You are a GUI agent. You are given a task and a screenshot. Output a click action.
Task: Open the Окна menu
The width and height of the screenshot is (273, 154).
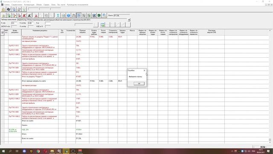(53, 5)
